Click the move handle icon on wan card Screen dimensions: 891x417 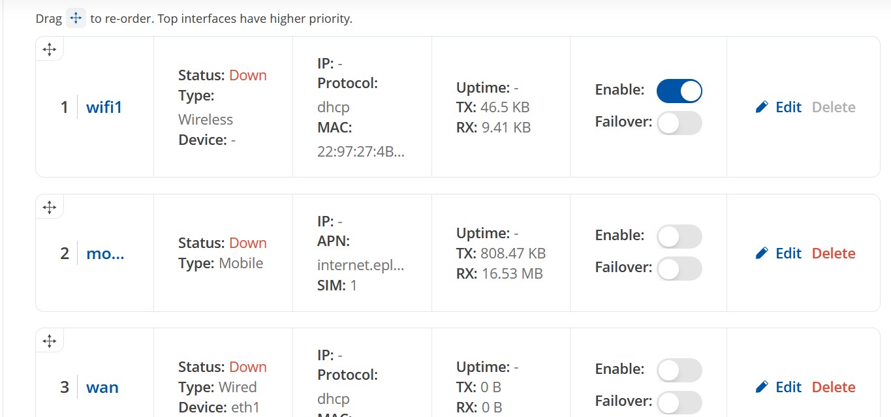pos(50,341)
